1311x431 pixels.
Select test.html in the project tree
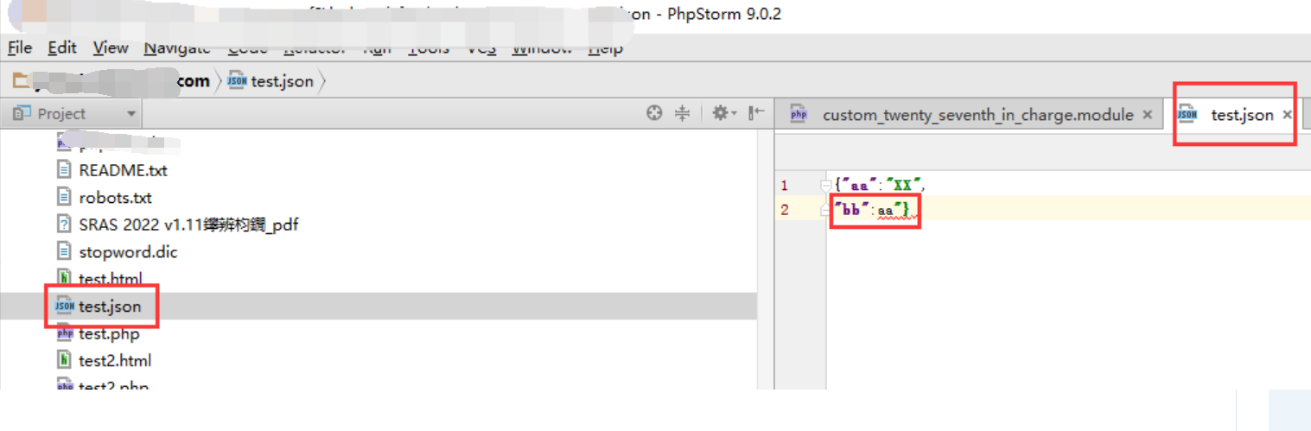click(111, 279)
